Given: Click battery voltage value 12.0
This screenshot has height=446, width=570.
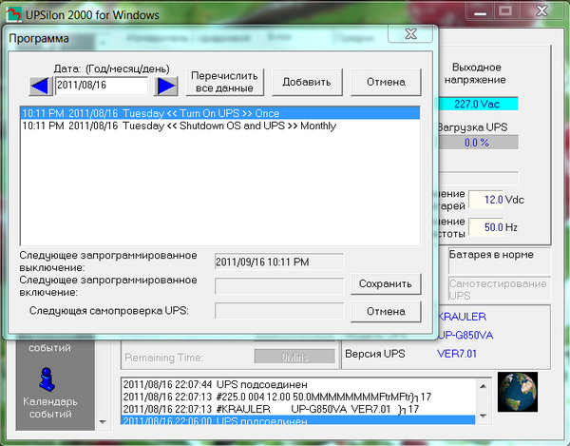Looking at the screenshot, I should click(486, 200).
